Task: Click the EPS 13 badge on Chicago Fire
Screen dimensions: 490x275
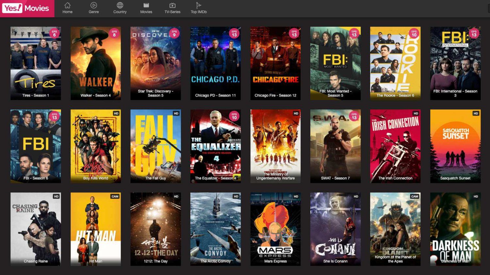Action: (294, 34)
